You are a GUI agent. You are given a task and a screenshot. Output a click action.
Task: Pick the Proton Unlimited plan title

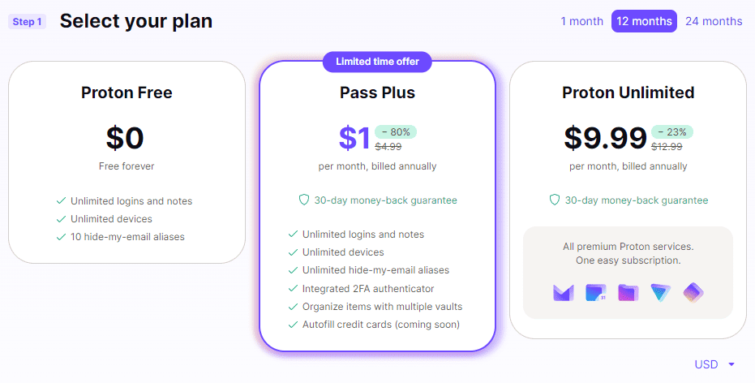[628, 93]
